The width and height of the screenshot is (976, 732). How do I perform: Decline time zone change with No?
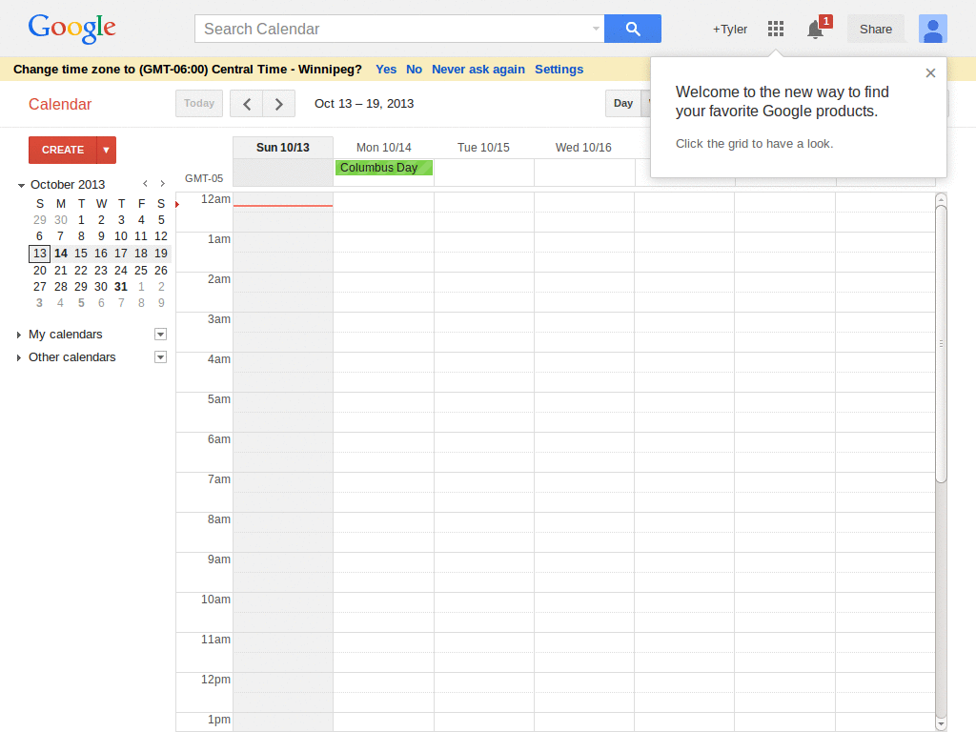pos(414,69)
